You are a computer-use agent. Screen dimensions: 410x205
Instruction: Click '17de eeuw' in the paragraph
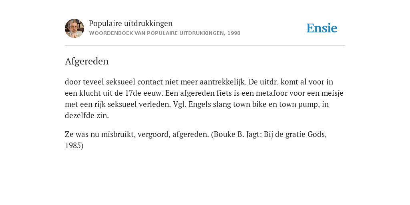coord(144,93)
